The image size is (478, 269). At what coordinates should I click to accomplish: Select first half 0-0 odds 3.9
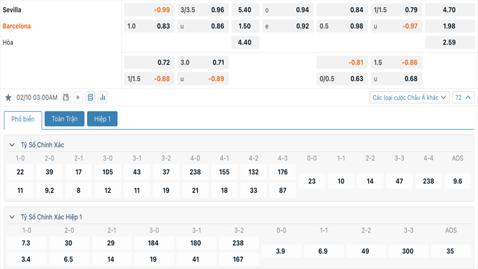pos(281,252)
